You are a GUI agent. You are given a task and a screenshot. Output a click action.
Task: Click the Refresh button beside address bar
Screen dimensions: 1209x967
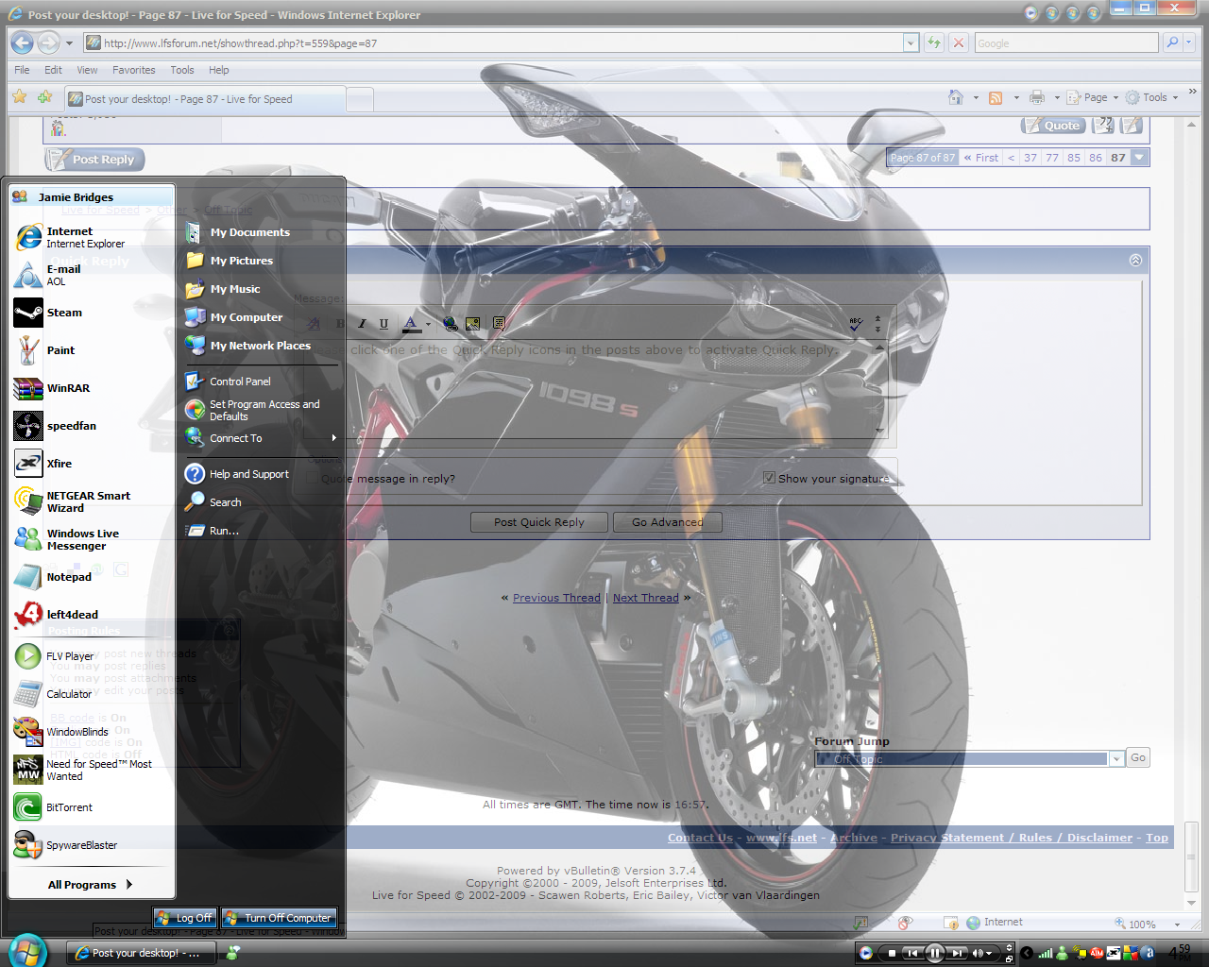[x=934, y=42]
